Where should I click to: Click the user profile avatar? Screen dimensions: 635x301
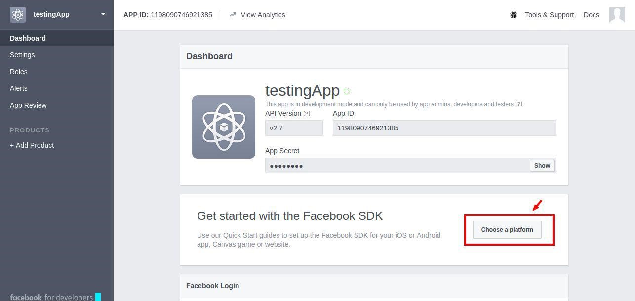tap(617, 15)
